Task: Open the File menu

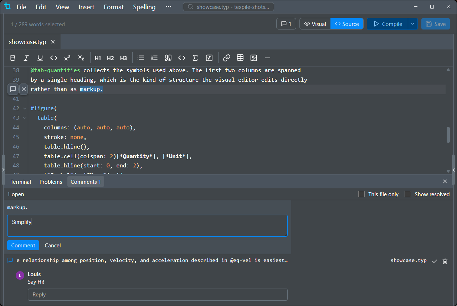Action: (x=21, y=7)
